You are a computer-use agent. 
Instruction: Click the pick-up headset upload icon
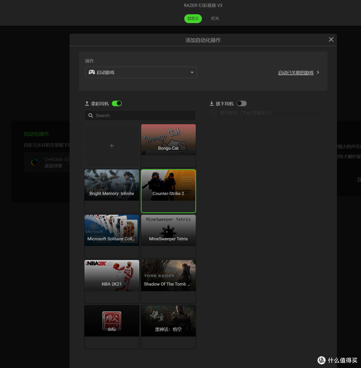pos(87,104)
